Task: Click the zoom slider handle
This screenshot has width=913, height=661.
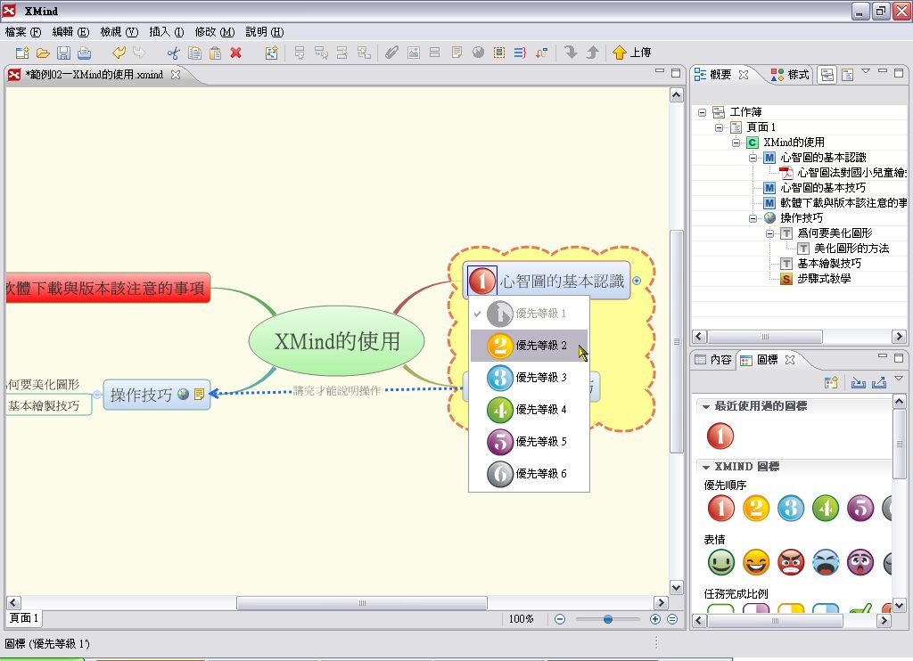Action: (x=608, y=619)
